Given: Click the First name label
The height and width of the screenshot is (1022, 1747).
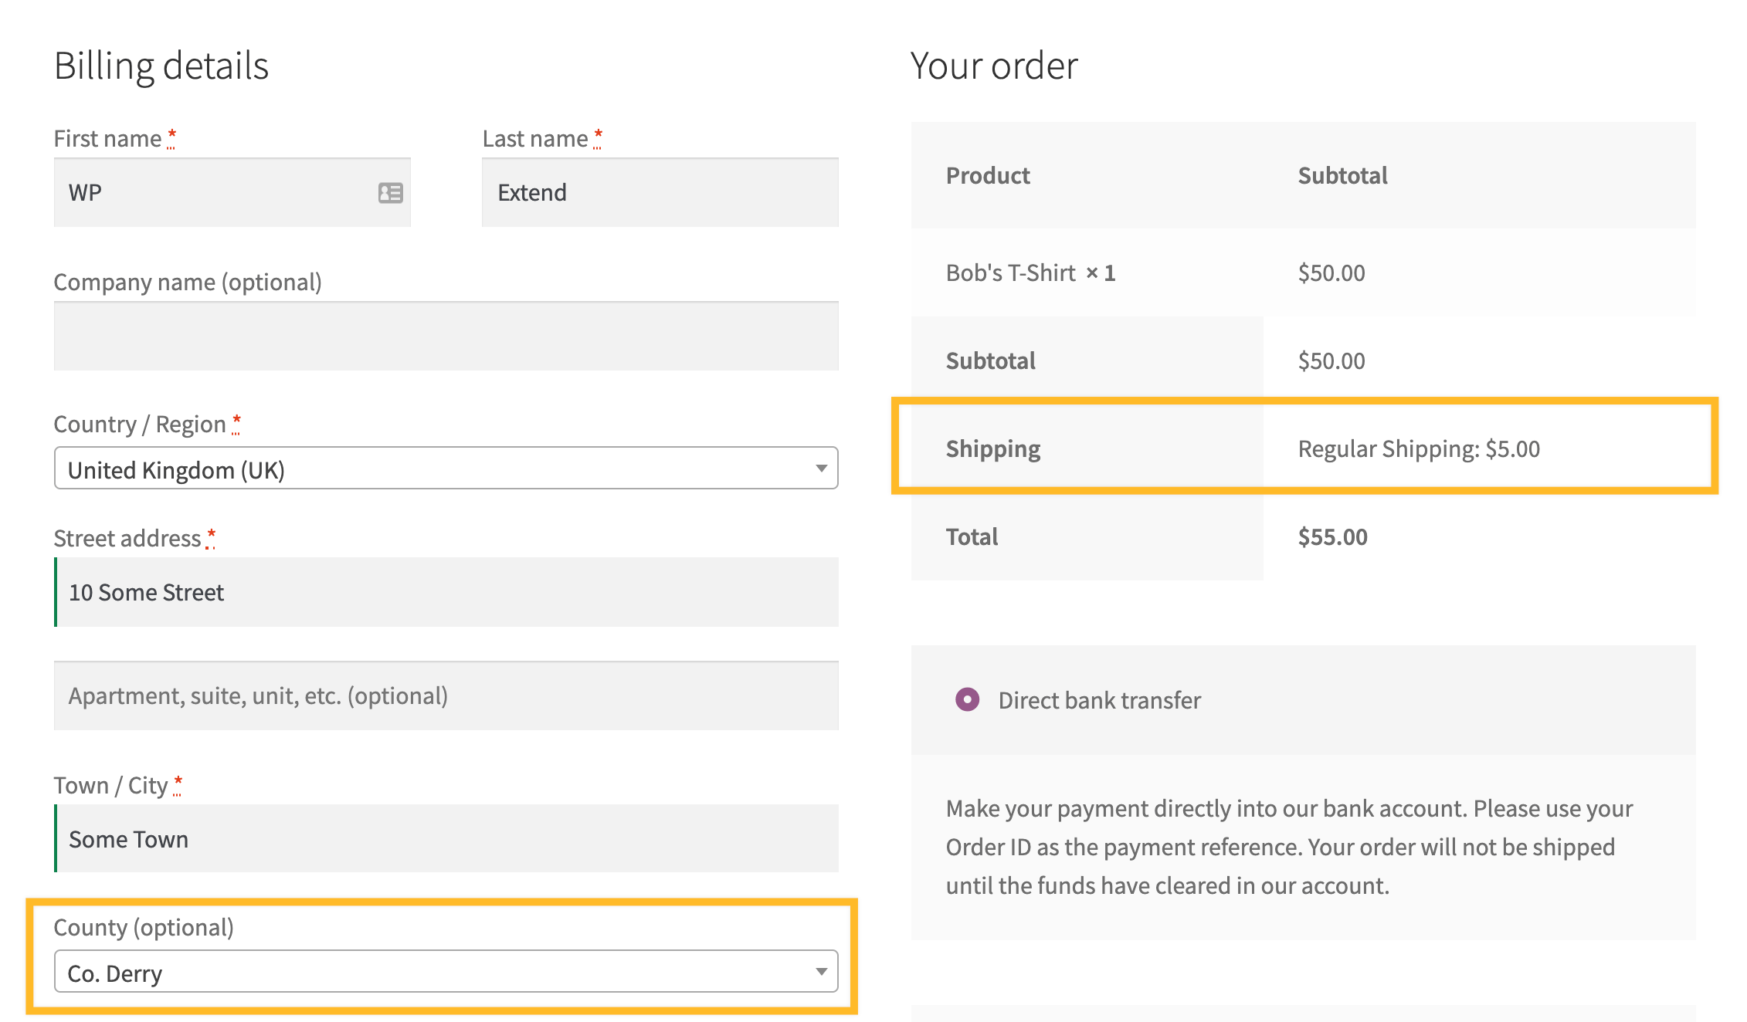Looking at the screenshot, I should coord(107,139).
